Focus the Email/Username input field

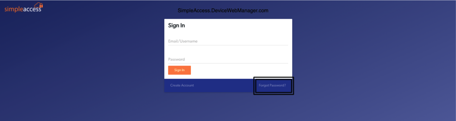coord(228,41)
